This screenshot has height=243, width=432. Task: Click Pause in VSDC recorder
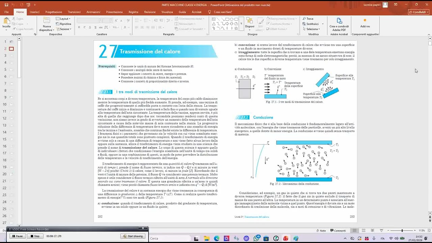coord(18,236)
